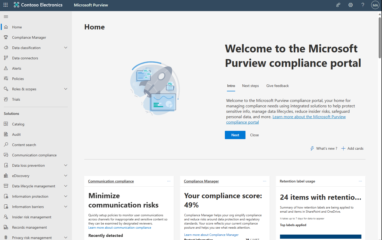This screenshot has width=382, height=240.
Task: Click the Information protection lock icon
Action: pos(6,196)
